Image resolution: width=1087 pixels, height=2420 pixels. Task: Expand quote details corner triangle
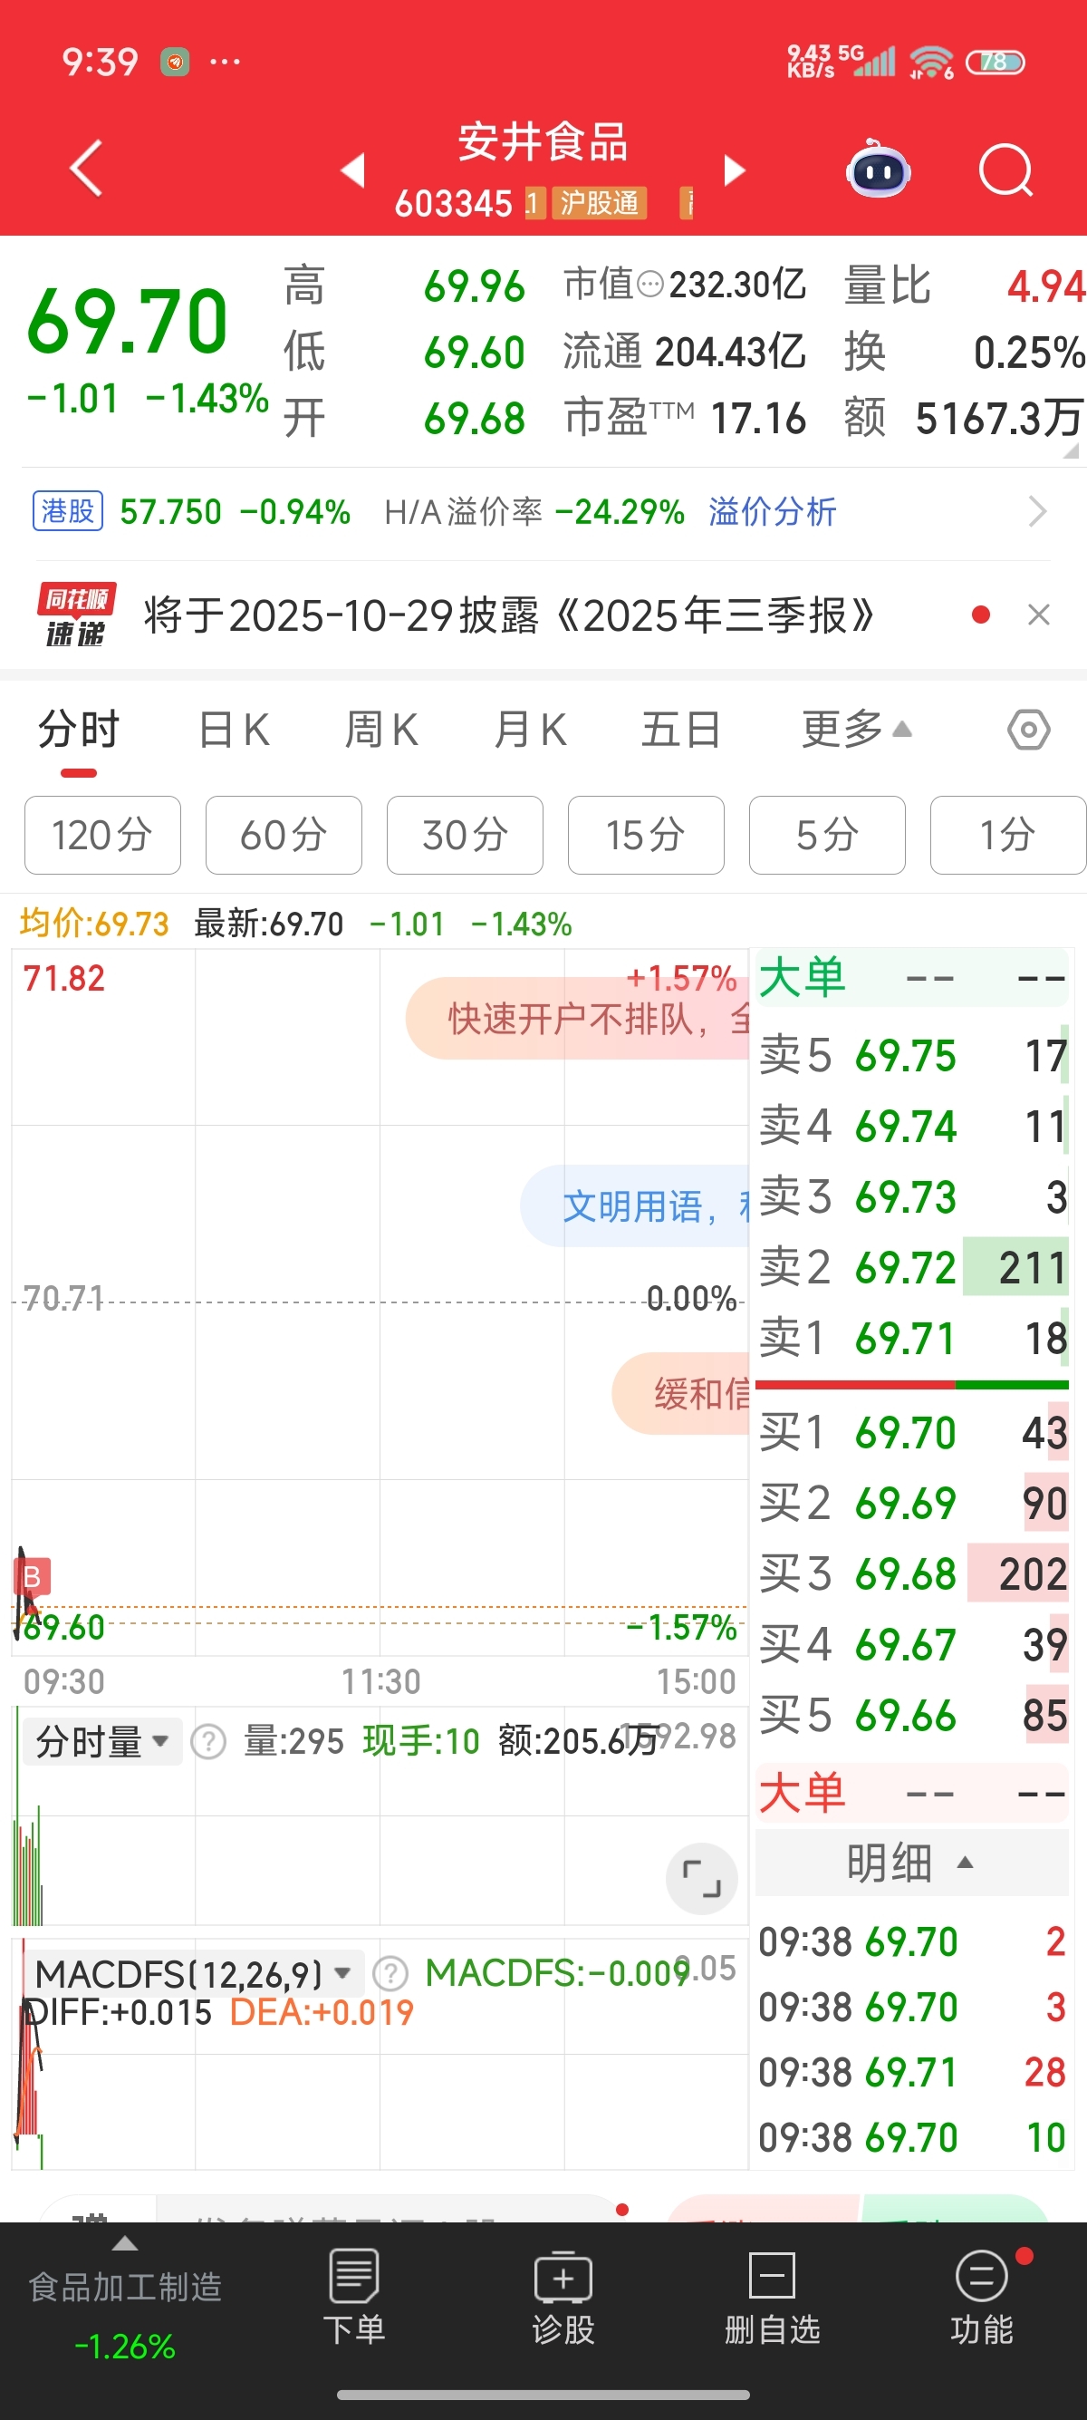(x=1071, y=451)
